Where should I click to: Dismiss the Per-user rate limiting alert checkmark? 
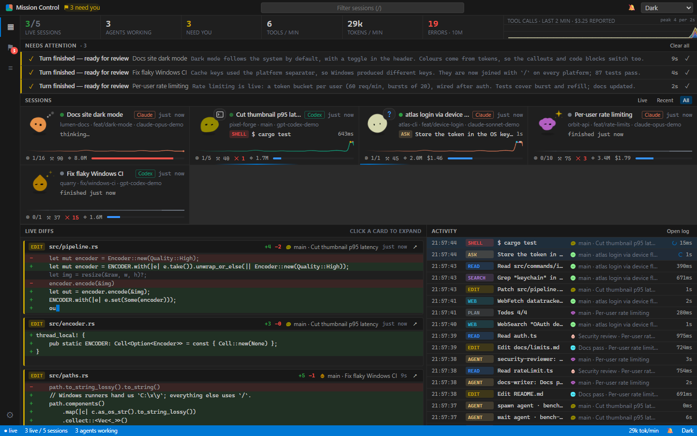[687, 86]
